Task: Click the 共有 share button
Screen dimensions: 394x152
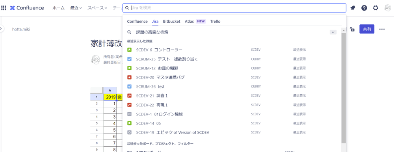Action: tap(367, 29)
